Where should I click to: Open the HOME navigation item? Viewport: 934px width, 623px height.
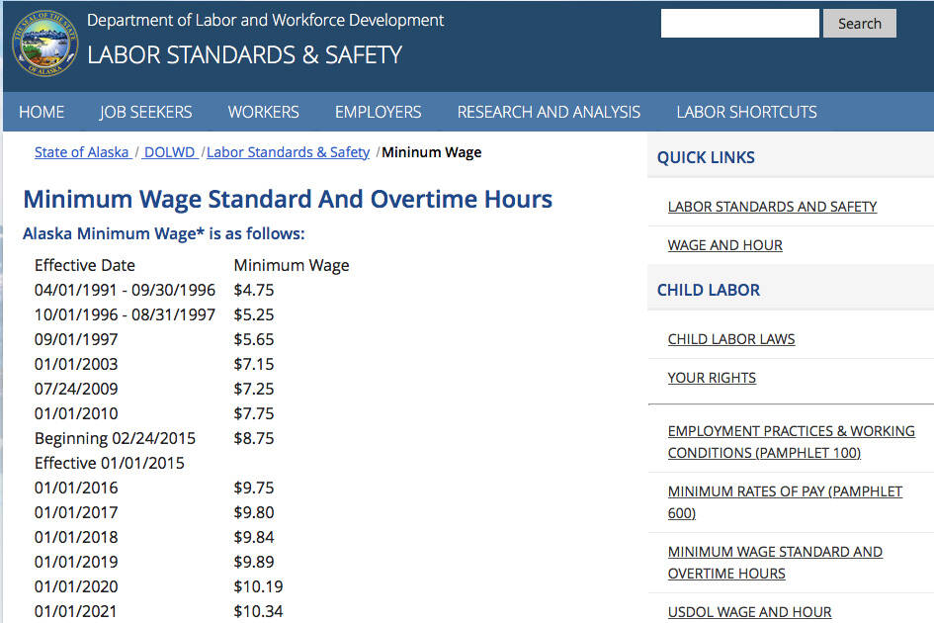[42, 112]
